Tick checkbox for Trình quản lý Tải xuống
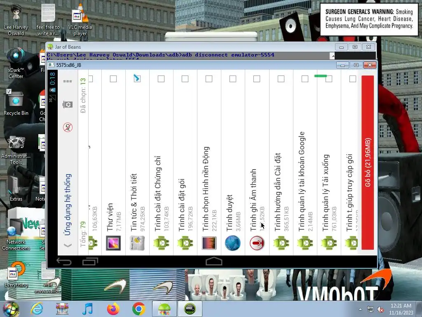Screen dimensions: 422x317 coord(329,79)
